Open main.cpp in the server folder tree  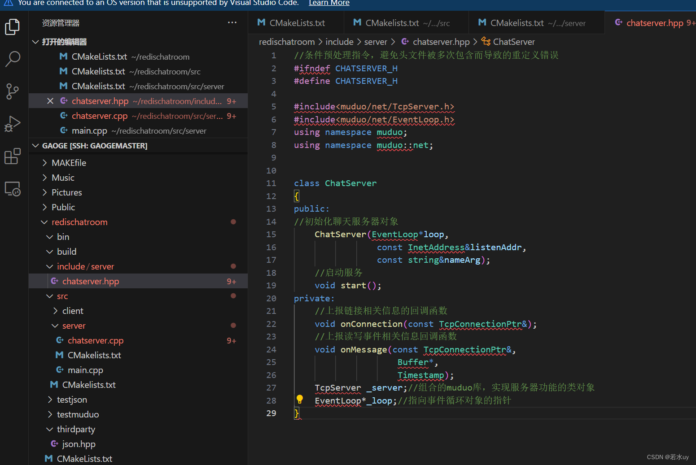[85, 370]
